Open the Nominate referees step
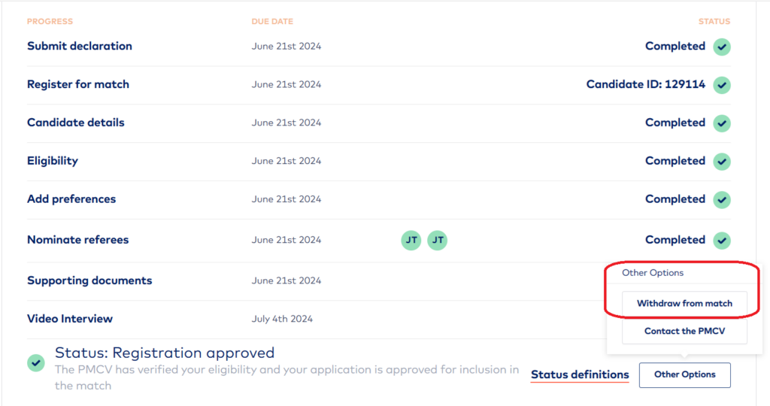The width and height of the screenshot is (770, 406). [x=78, y=240]
